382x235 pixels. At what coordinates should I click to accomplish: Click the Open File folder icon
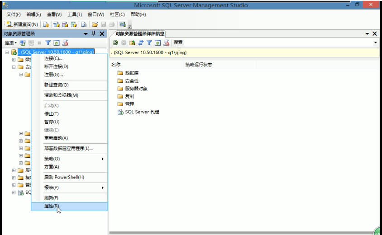click(95, 24)
